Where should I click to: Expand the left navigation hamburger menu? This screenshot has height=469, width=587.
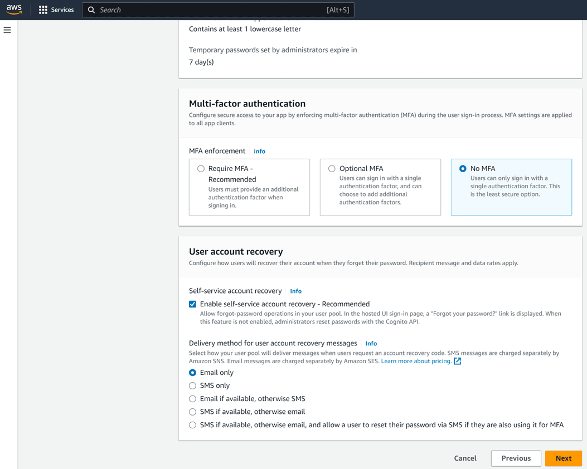point(7,30)
